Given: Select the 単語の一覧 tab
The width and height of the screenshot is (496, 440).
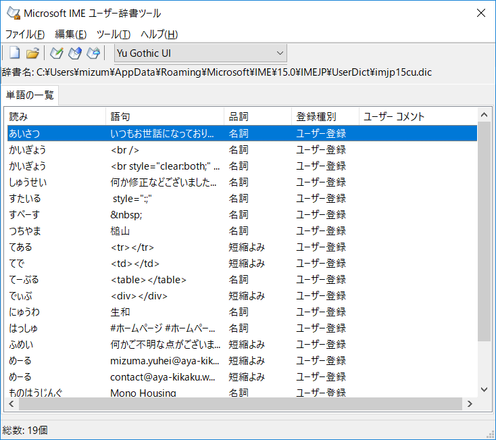Looking at the screenshot, I should [30, 95].
